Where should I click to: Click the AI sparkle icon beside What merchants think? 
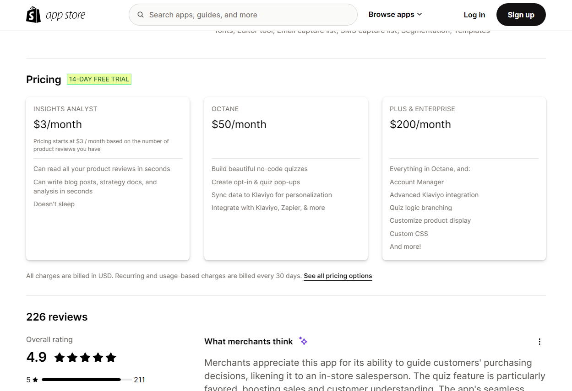[x=303, y=341]
